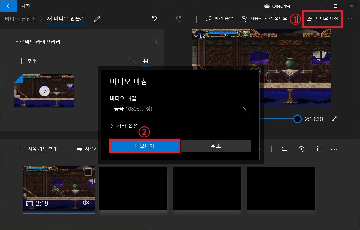Go to 비디오 편집기 breadcrumb
This screenshot has width=360, height=230.
coord(20,19)
